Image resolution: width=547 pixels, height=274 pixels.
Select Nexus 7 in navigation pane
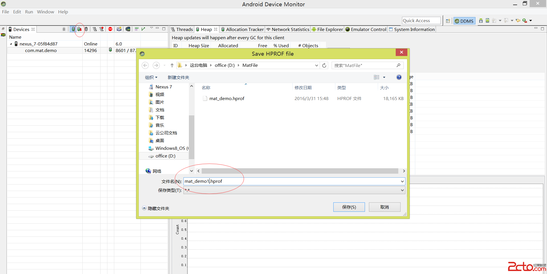[164, 87]
